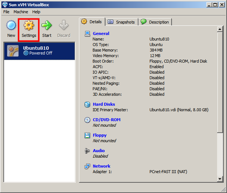Click the 384 MB base memory value
This screenshot has height=193, width=227.
[x=156, y=50]
